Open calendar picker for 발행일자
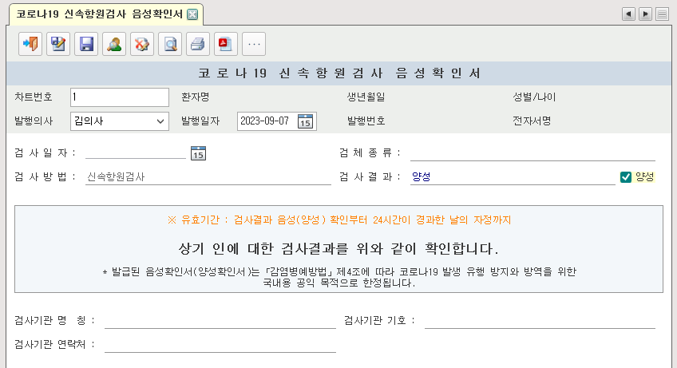The height and width of the screenshot is (368, 677). click(x=306, y=121)
